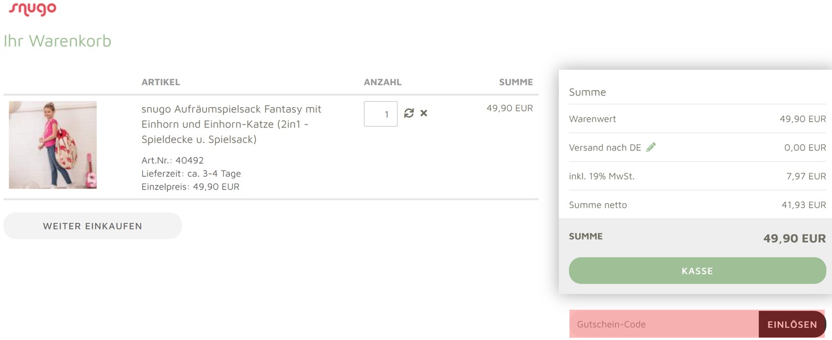832x340 pixels.
Task: Click the Weiter Einkaufen button
Action: tap(93, 226)
